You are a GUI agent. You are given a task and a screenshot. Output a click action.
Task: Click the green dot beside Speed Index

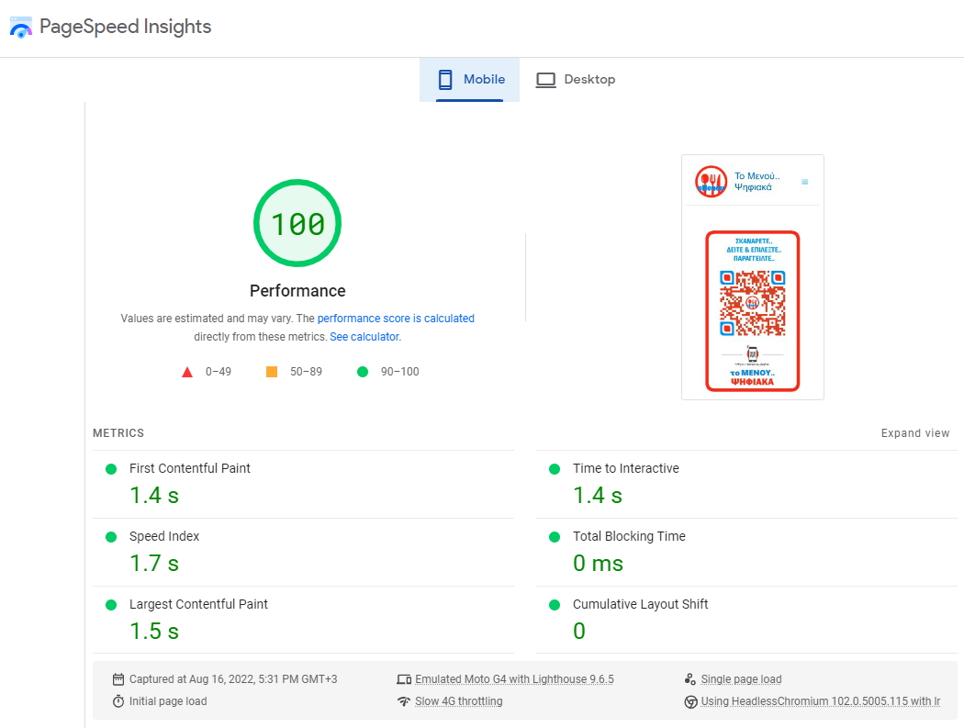tap(111, 537)
